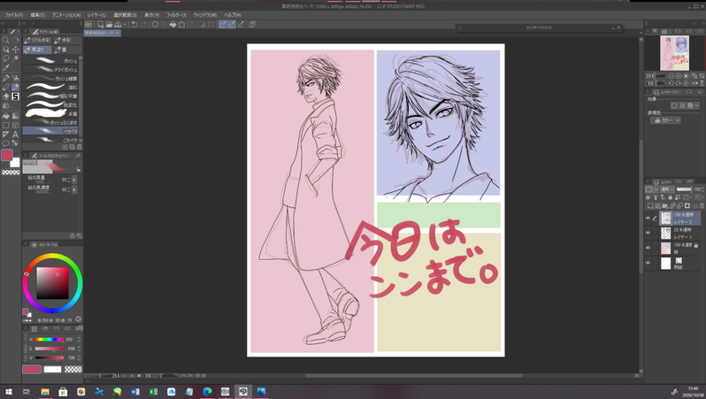Open the layer color dropdown in Layers panel
The width and height of the screenshot is (706, 399).
pos(652,189)
